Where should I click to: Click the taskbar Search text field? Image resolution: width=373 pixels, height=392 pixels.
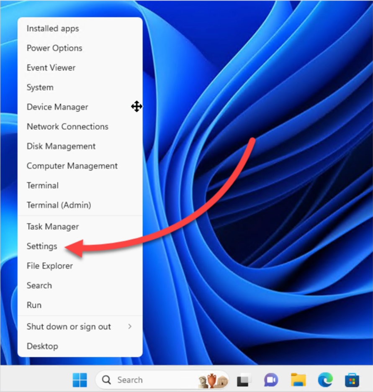[x=162, y=380]
